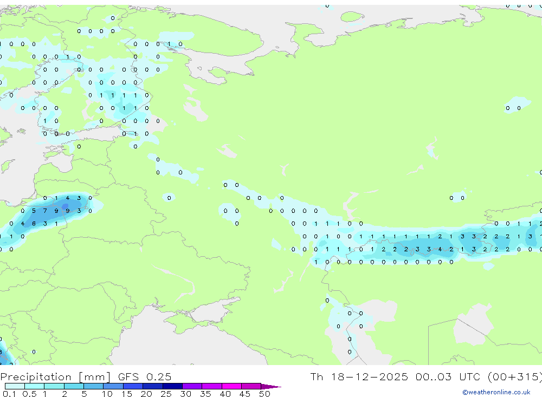This screenshot has width=542, height=397.
Task: Click the 1–2 mm legend color swatch
Action: point(54,386)
